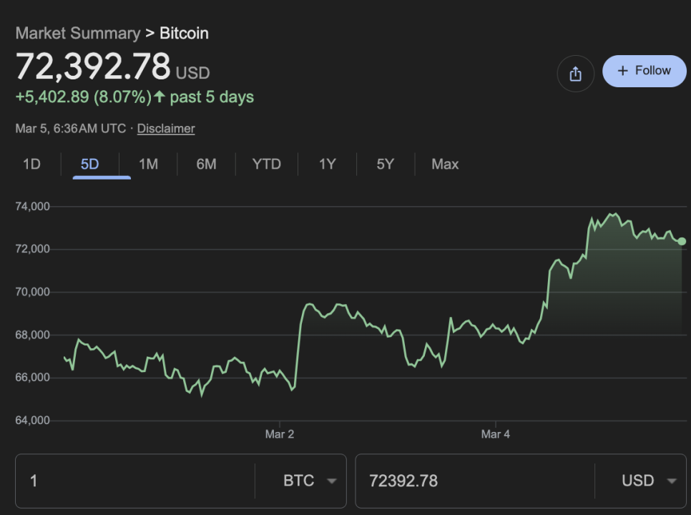View the 5Y chart range
Screen dimensions: 691x515
pos(385,165)
